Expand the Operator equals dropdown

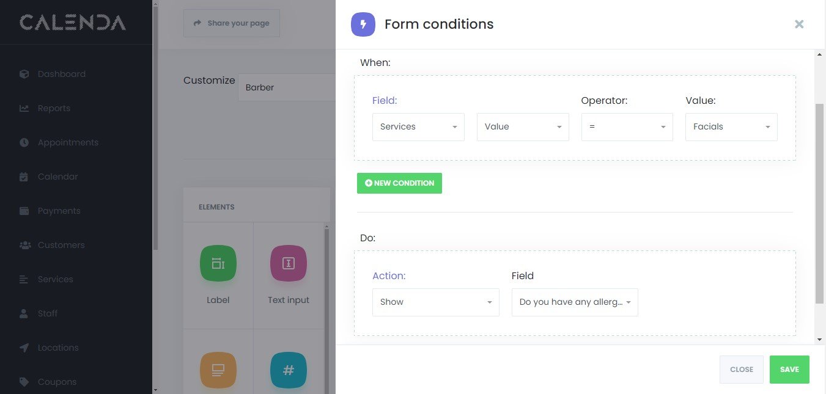(x=627, y=127)
